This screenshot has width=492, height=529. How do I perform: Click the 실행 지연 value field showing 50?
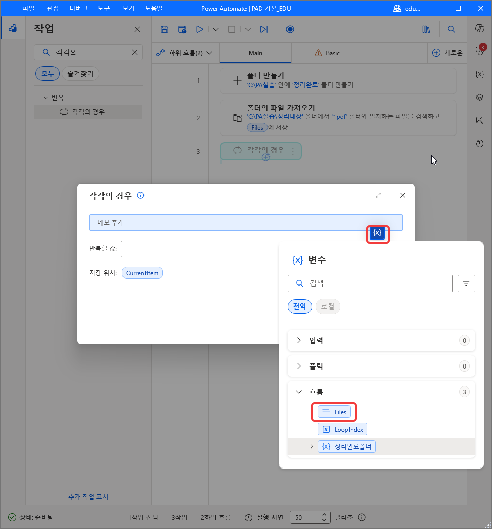[305, 517]
